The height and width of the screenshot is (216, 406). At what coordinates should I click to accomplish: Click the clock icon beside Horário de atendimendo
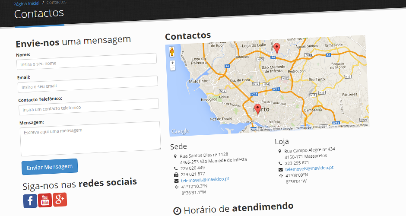pyautogui.click(x=177, y=211)
